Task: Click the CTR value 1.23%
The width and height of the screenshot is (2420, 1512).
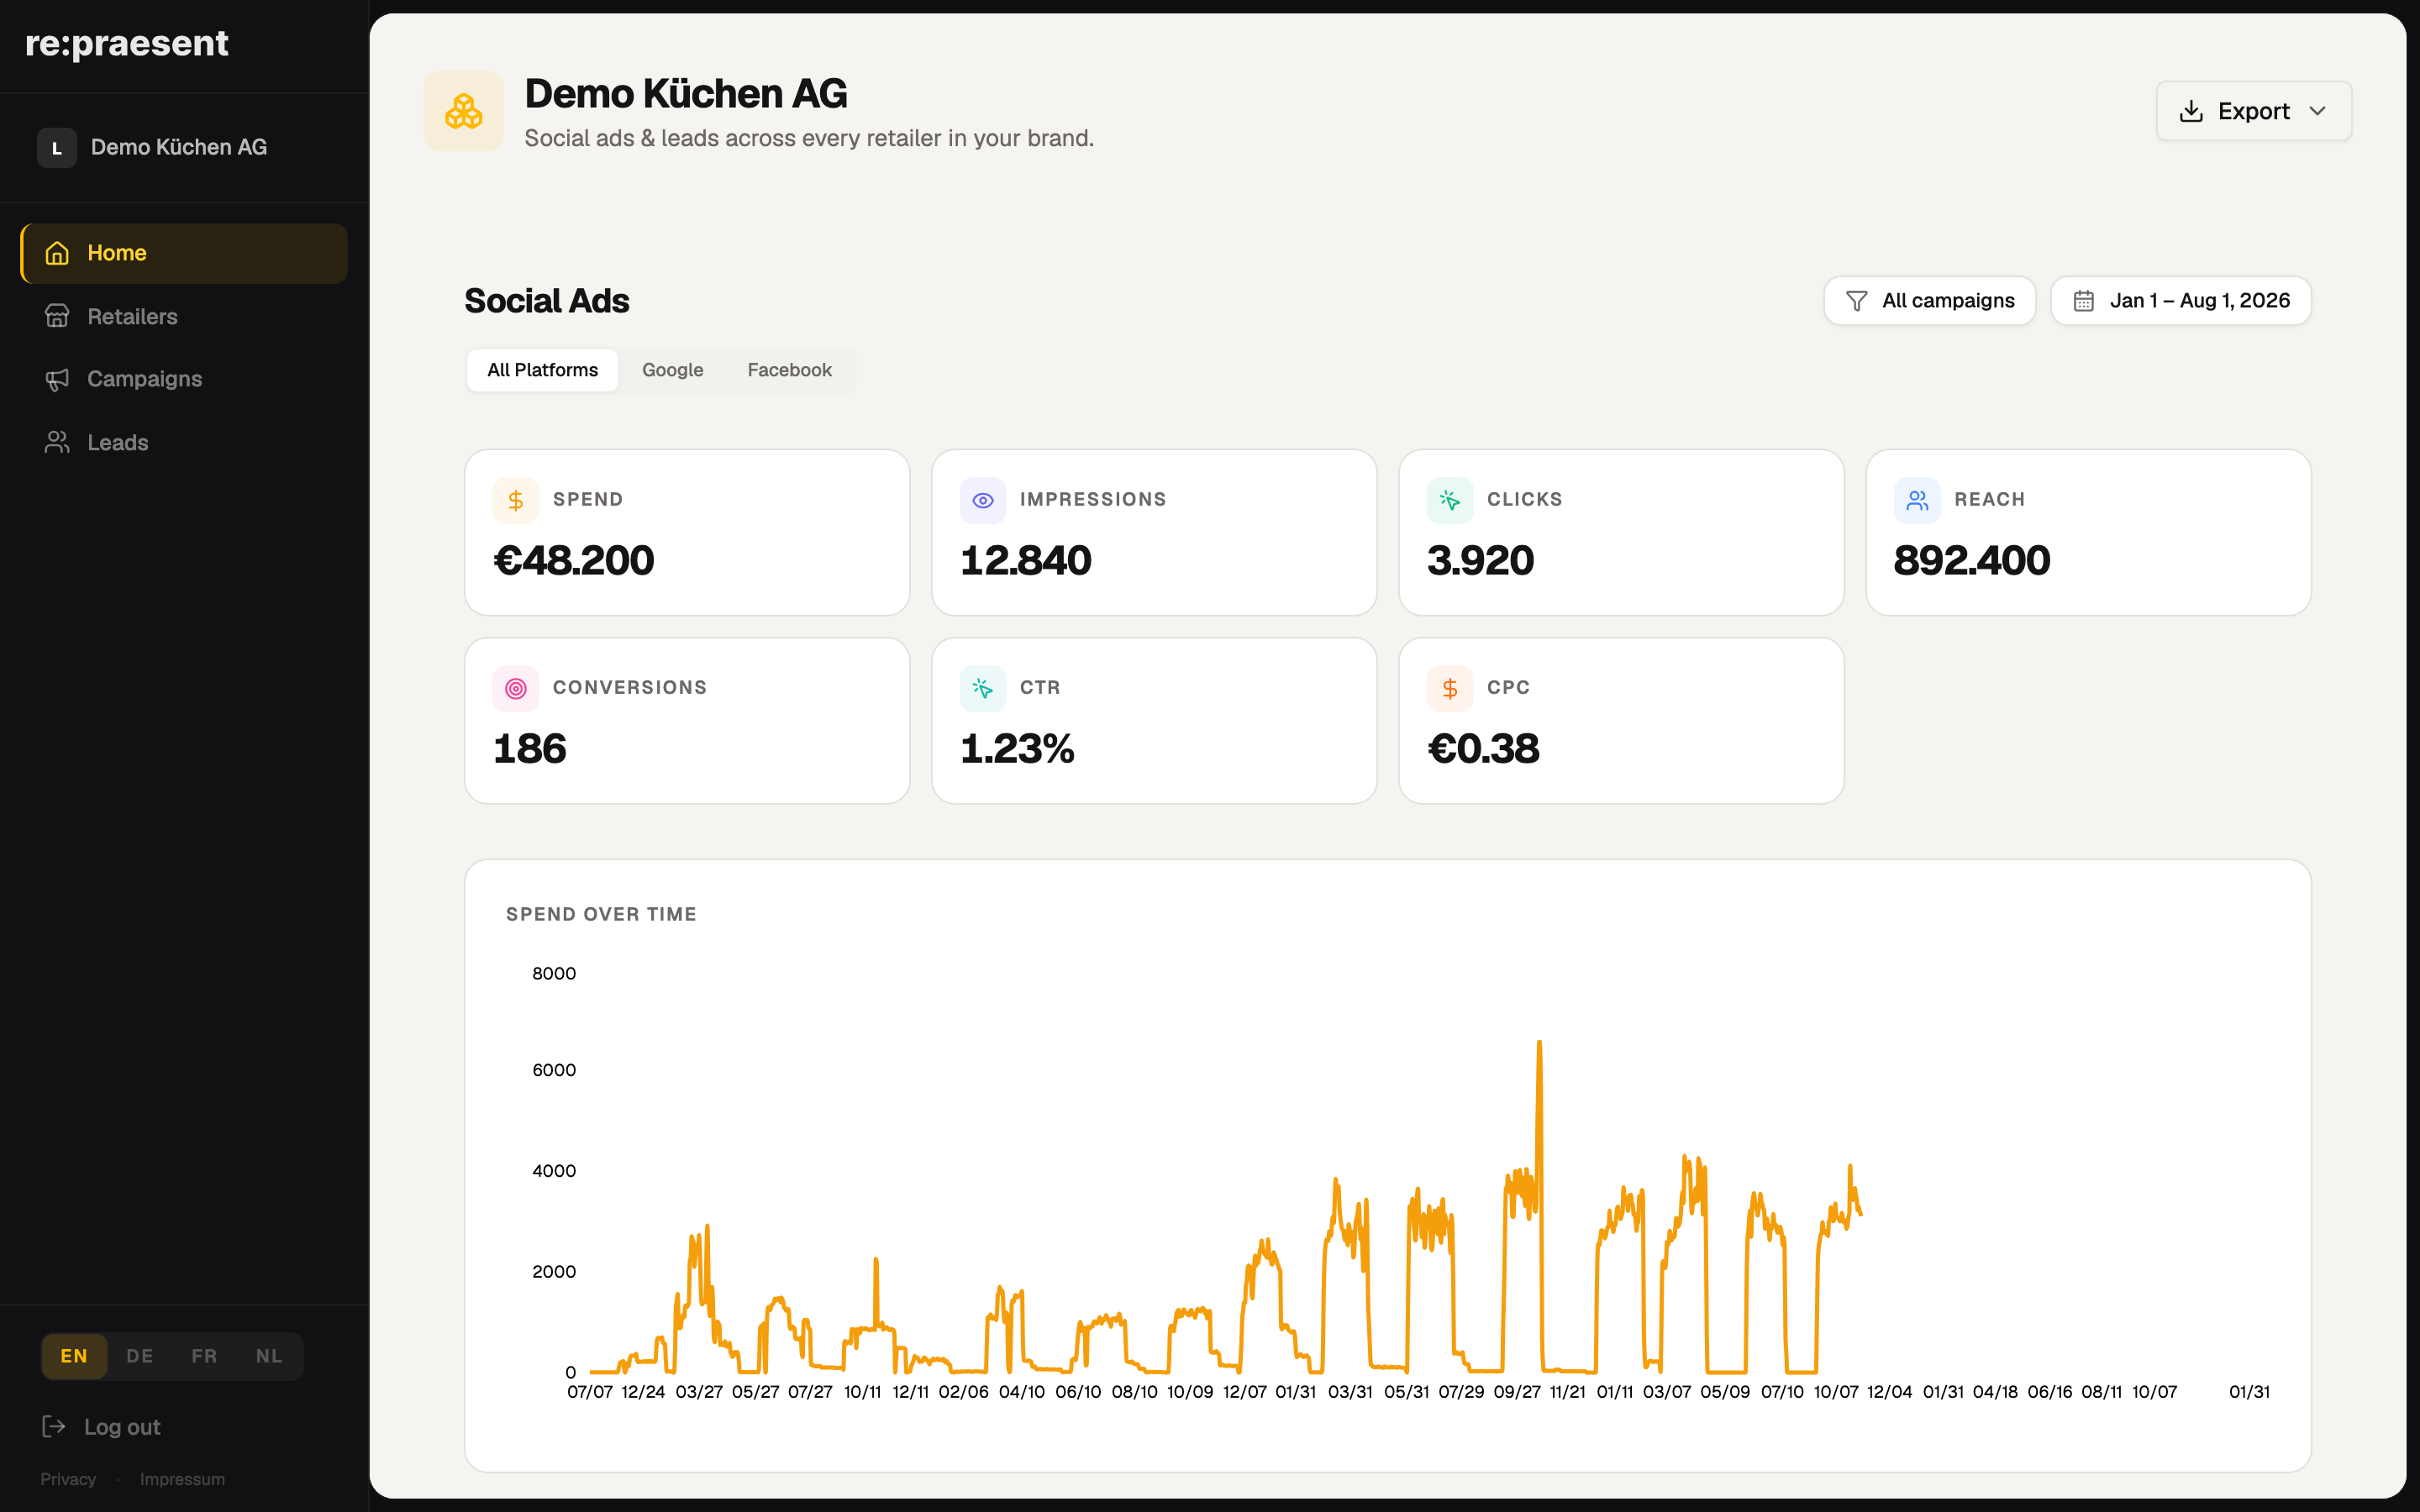Action: point(1017,749)
